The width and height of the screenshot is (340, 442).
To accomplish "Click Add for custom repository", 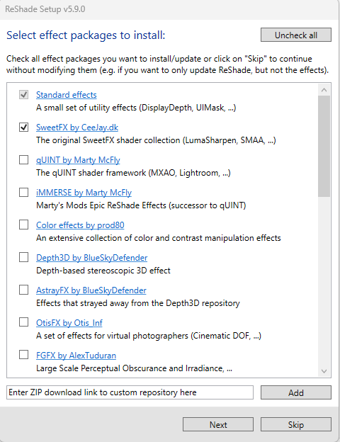I will (296, 392).
